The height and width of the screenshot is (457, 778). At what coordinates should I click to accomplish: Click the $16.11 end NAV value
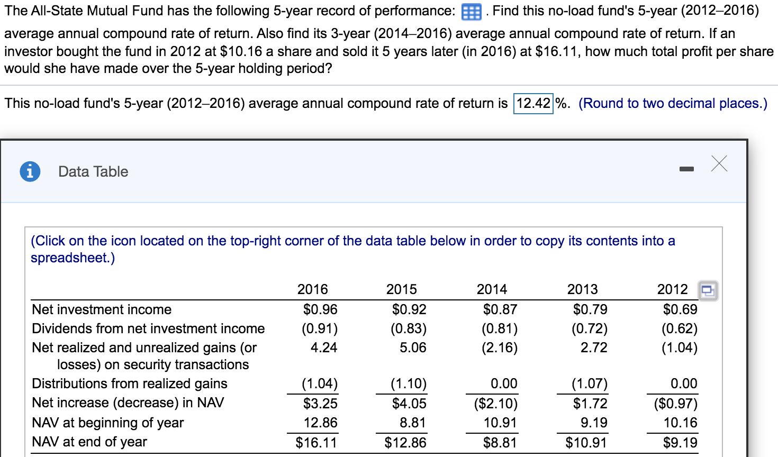pos(316,442)
